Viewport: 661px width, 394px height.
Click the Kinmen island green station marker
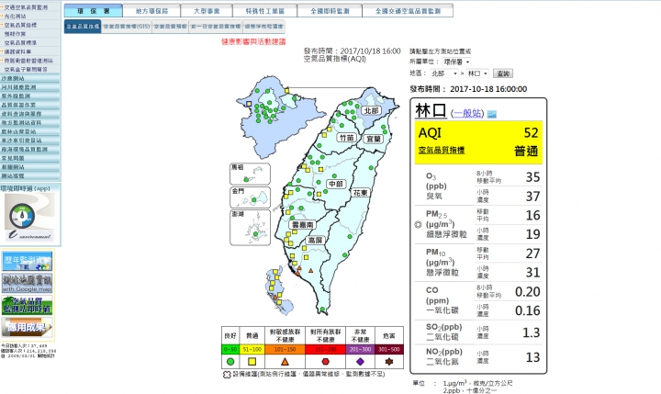point(254,200)
